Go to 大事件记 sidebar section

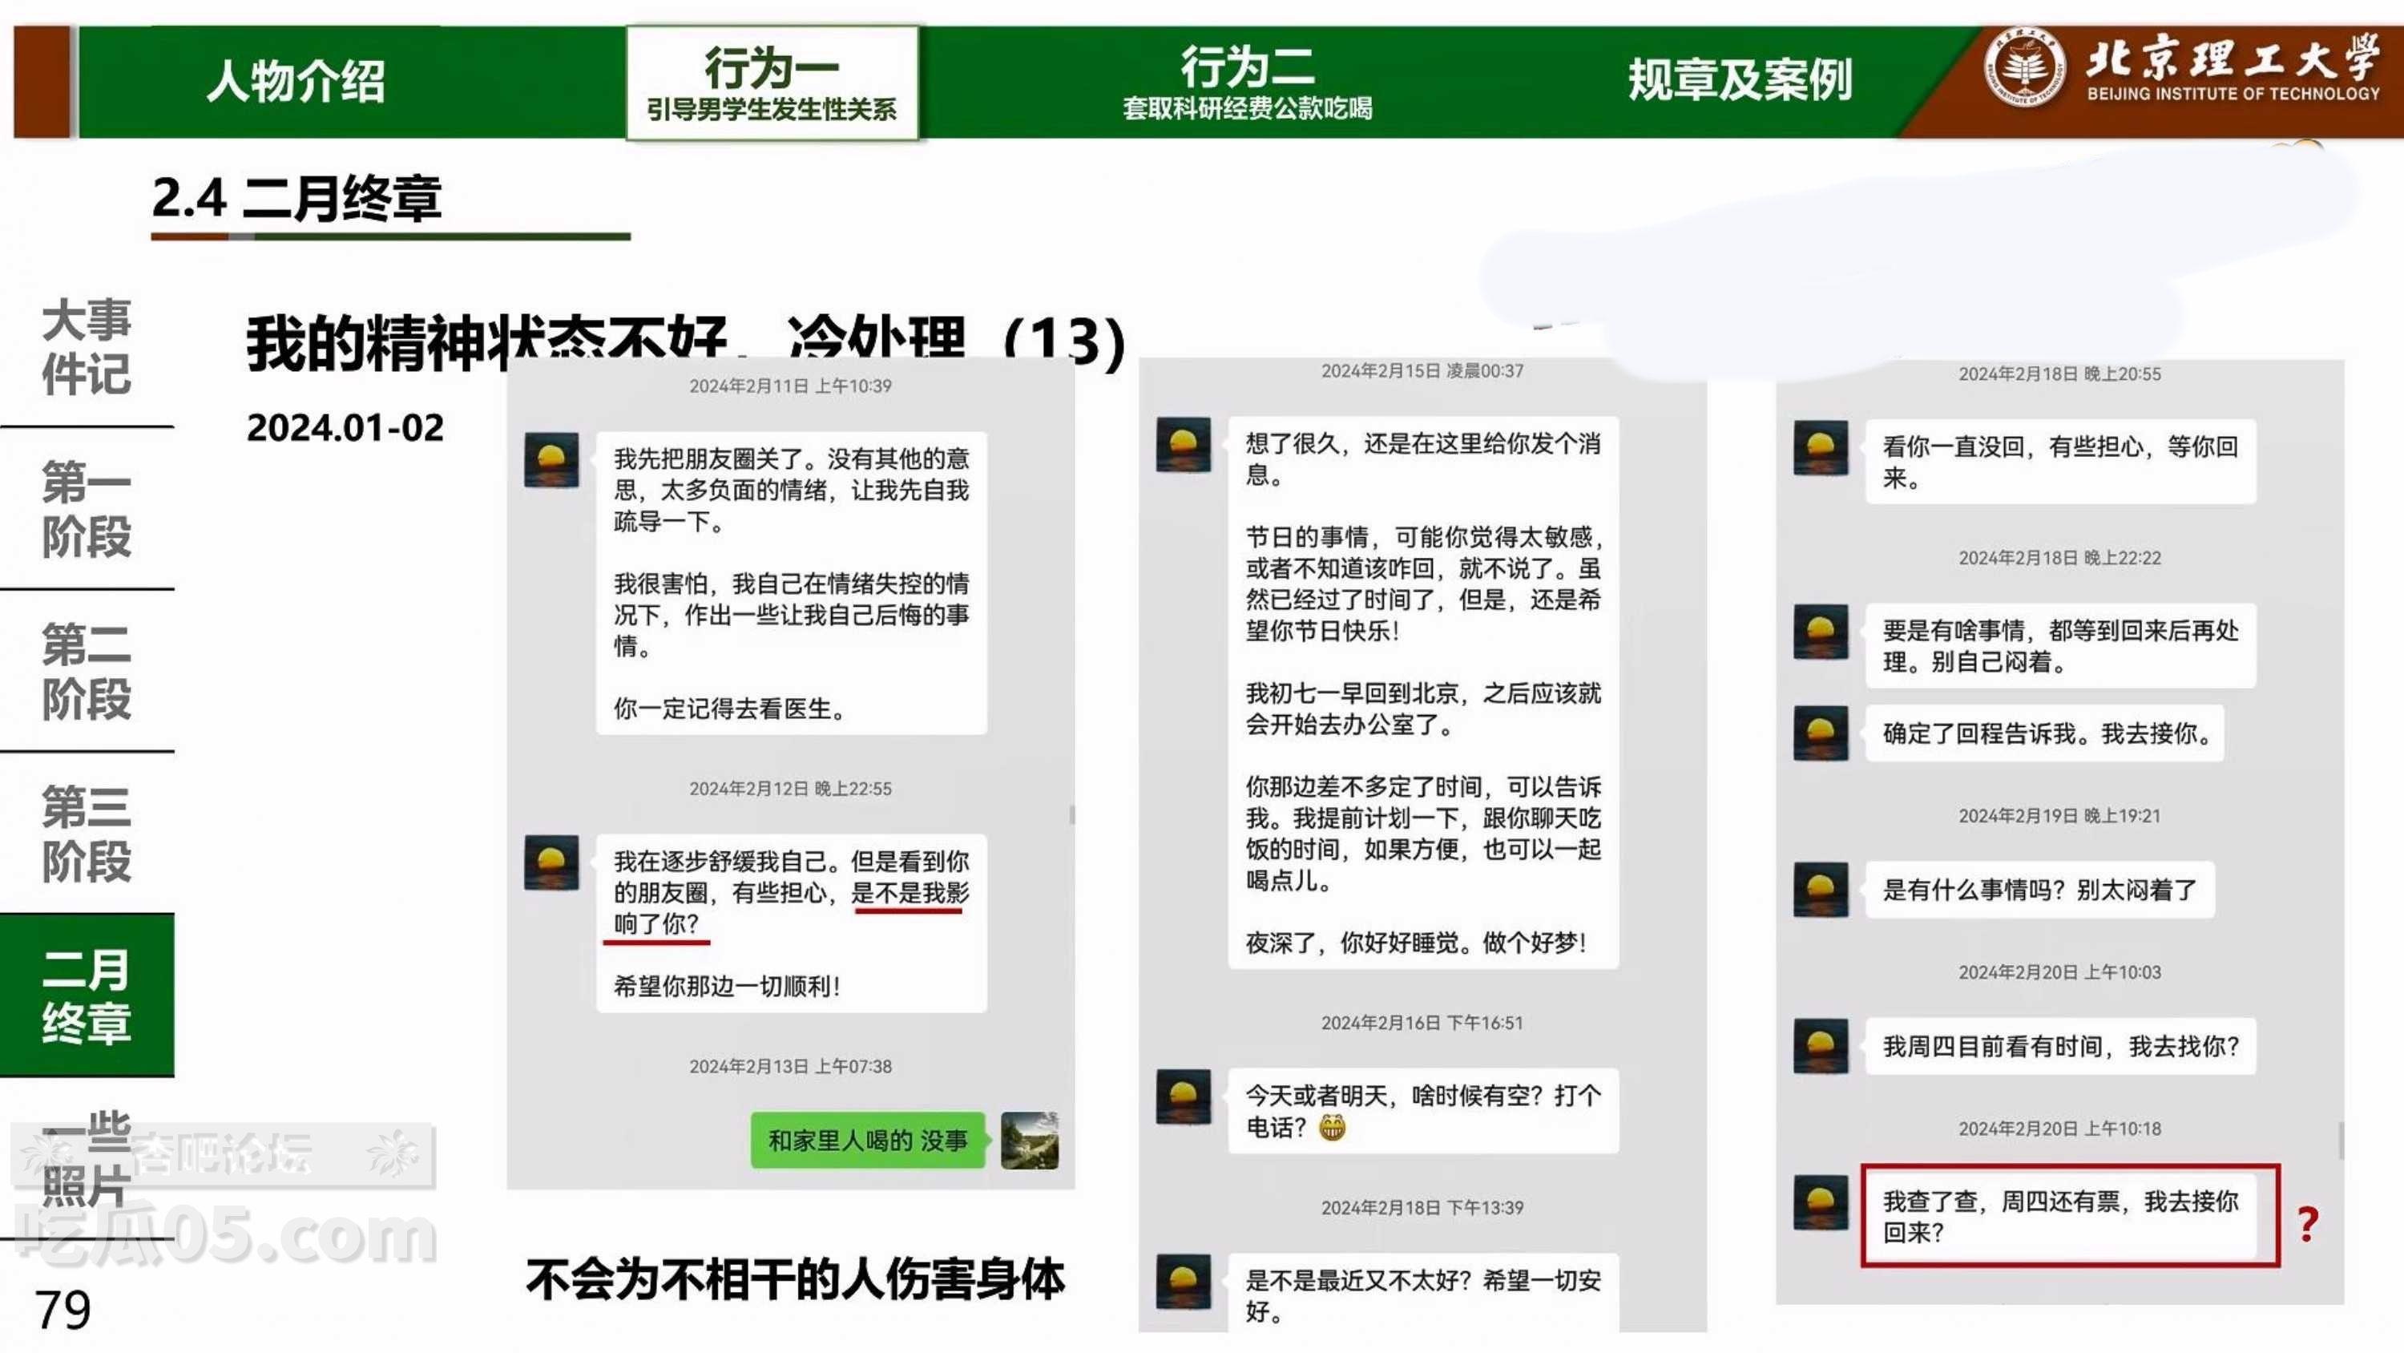(86, 346)
